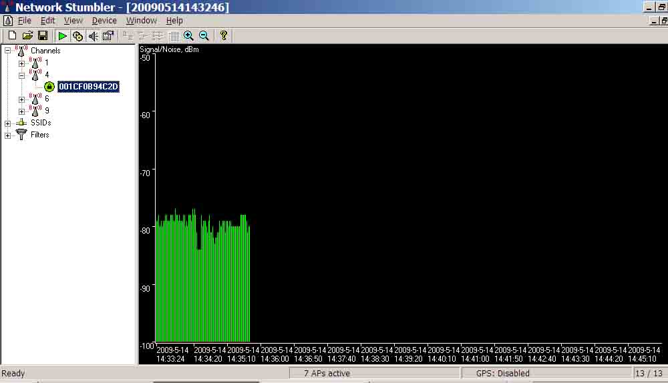
Task: Click the -60 axis value
Action: [x=145, y=115]
